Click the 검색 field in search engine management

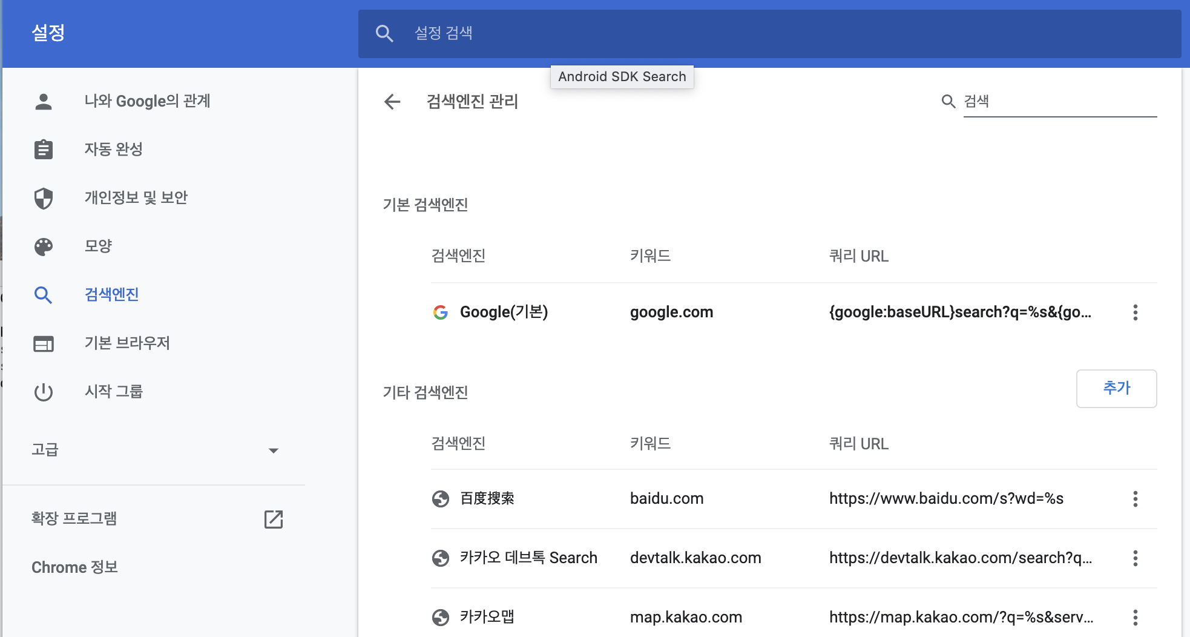1060,101
